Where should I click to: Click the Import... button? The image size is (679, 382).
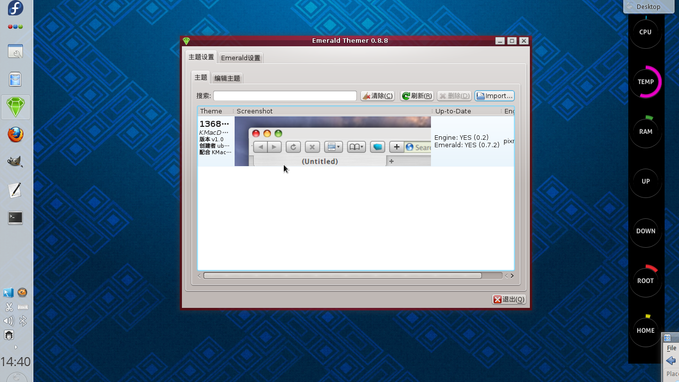pyautogui.click(x=494, y=96)
